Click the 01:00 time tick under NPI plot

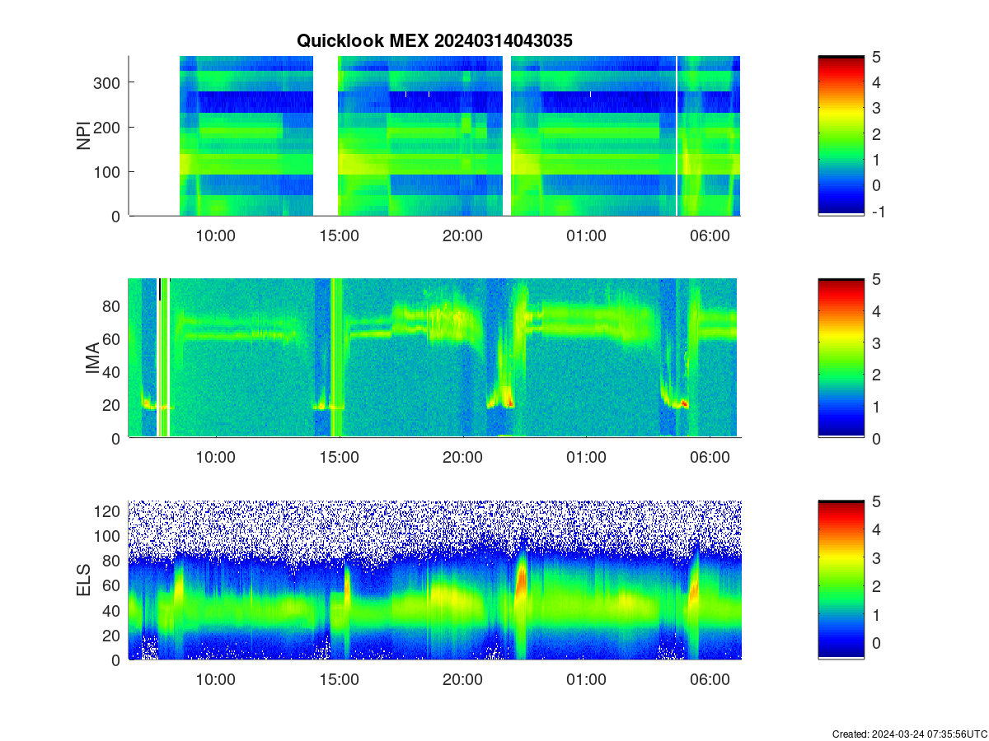[586, 235]
